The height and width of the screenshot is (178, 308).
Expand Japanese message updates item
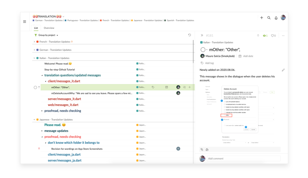[42, 131]
